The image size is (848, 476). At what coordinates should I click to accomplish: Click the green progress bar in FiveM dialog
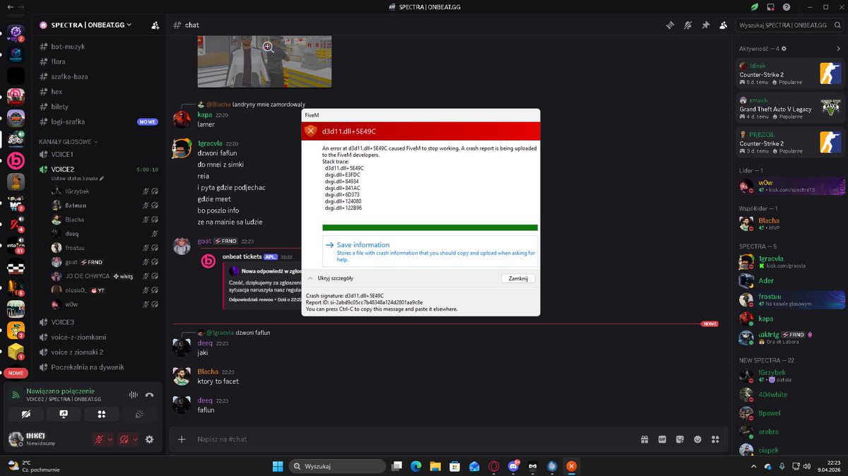click(430, 227)
